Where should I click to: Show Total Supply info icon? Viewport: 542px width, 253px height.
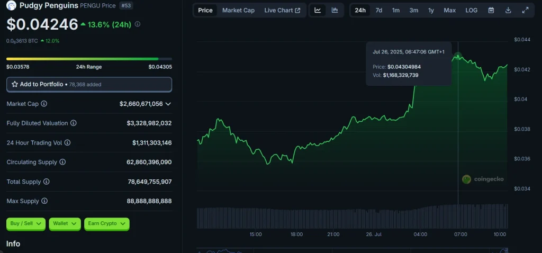pos(47,182)
